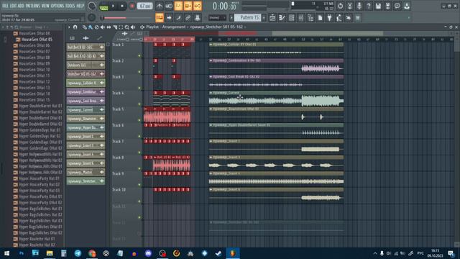Click the stop button in transport
460x259 pixels.
coord(122,6)
